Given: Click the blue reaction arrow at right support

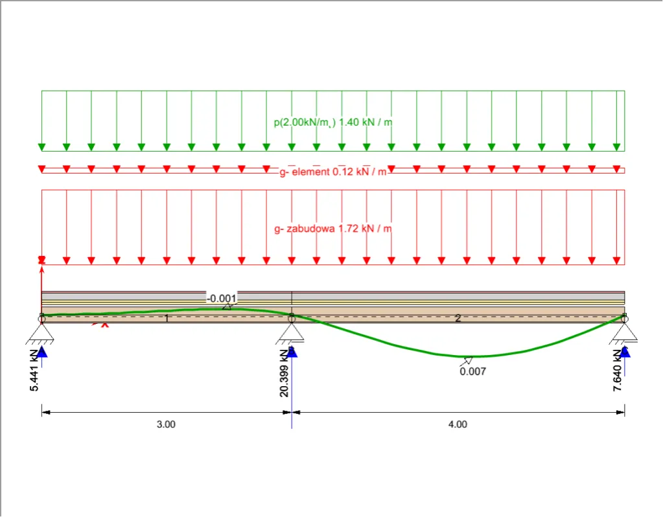Looking at the screenshot, I should [x=624, y=352].
